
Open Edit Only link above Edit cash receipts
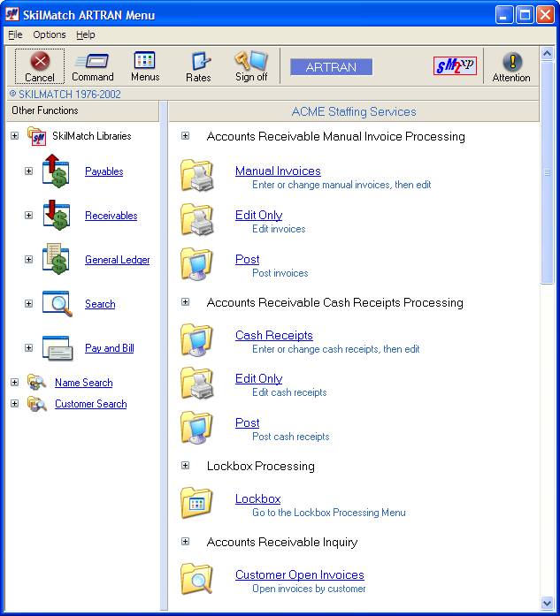(x=258, y=378)
